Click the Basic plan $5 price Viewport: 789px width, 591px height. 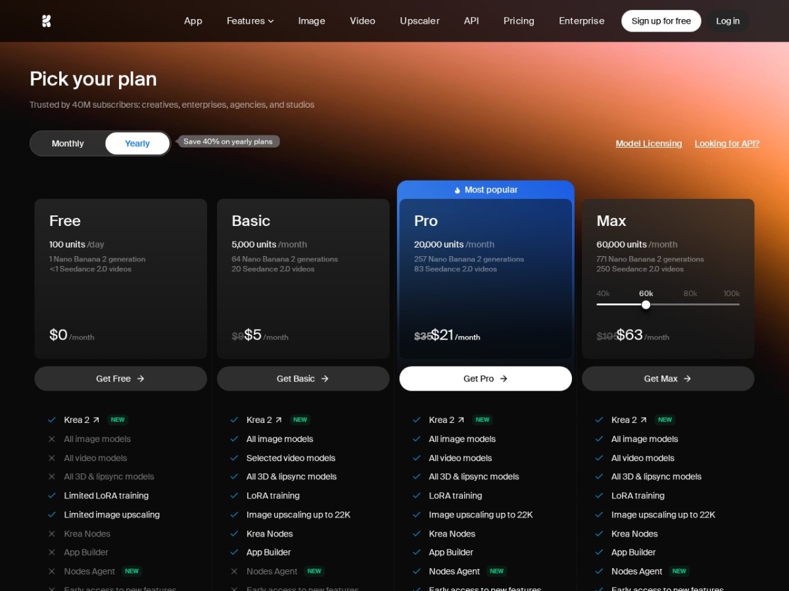coord(253,335)
